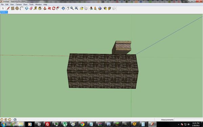Click the grayed Toggle Terrain icon

[86, 8]
